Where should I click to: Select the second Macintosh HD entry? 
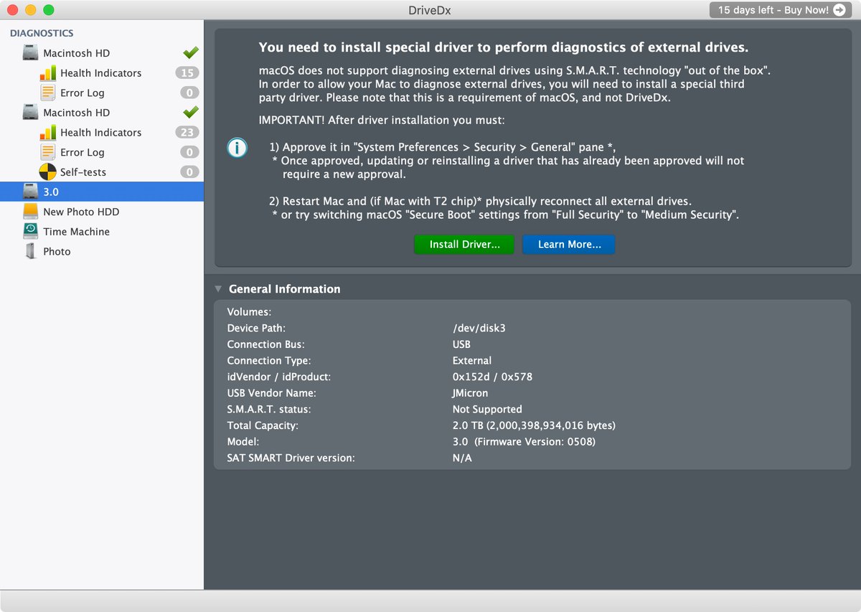[102, 113]
